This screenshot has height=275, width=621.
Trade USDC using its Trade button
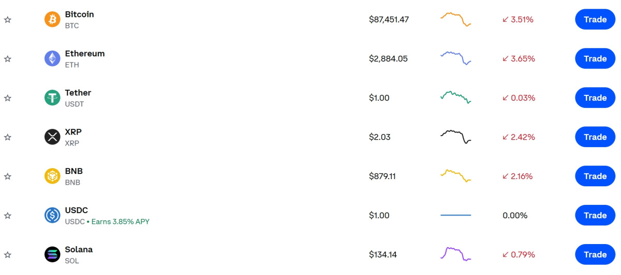[595, 215]
